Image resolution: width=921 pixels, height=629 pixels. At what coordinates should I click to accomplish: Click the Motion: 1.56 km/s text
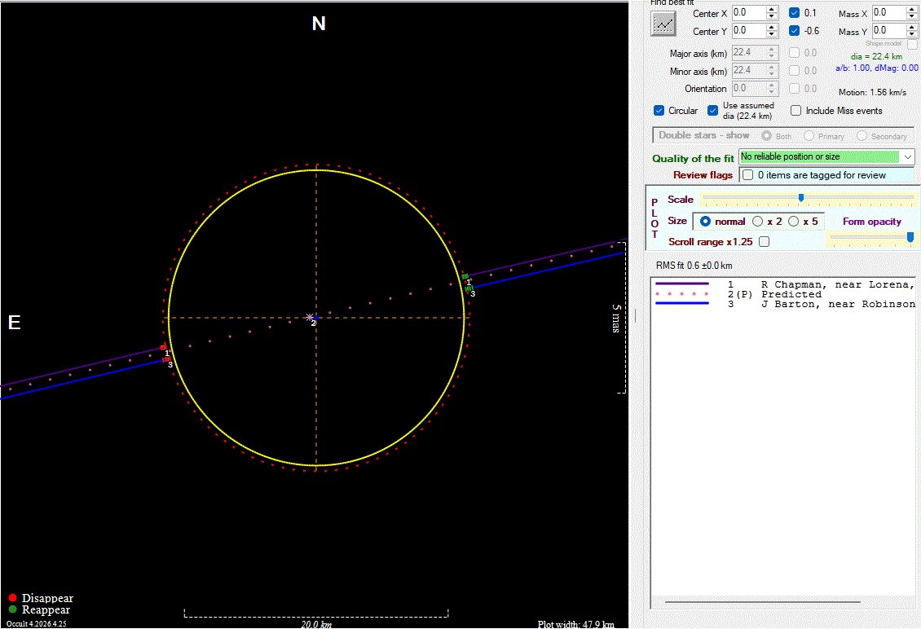tap(872, 92)
